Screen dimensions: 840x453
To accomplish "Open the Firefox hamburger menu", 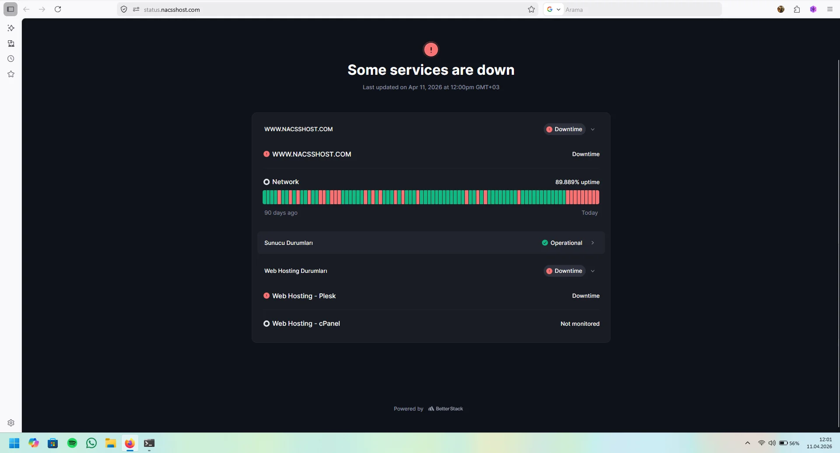I will coord(830,9).
